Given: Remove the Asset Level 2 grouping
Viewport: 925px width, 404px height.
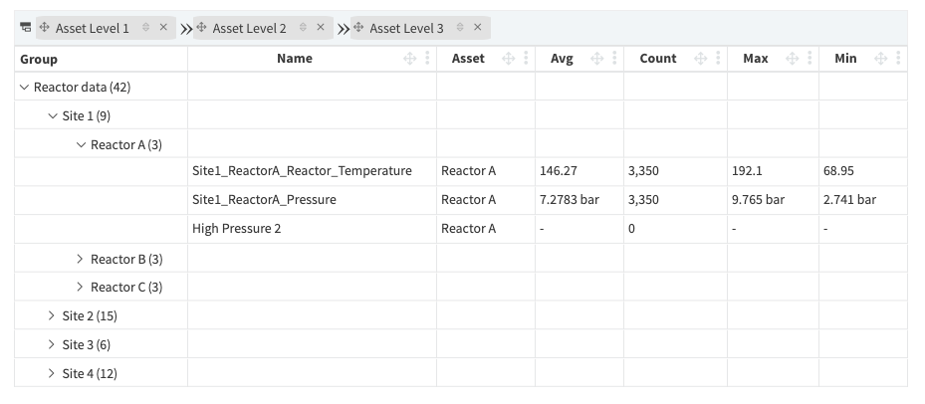Looking at the screenshot, I should [321, 27].
